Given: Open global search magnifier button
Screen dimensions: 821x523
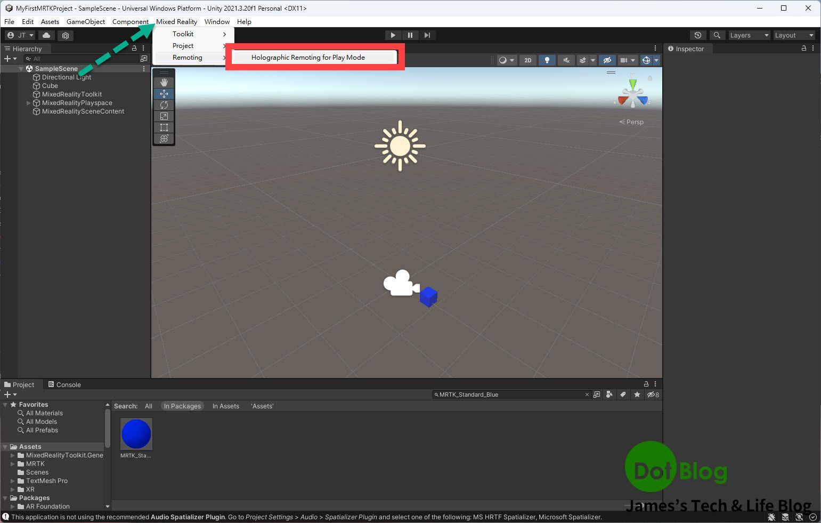Looking at the screenshot, I should tap(717, 35).
